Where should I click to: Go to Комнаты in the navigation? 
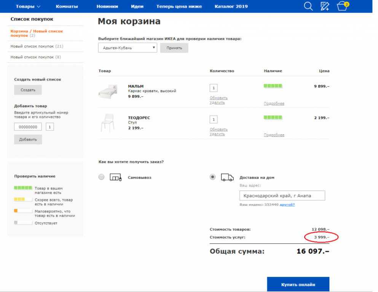(67, 6)
